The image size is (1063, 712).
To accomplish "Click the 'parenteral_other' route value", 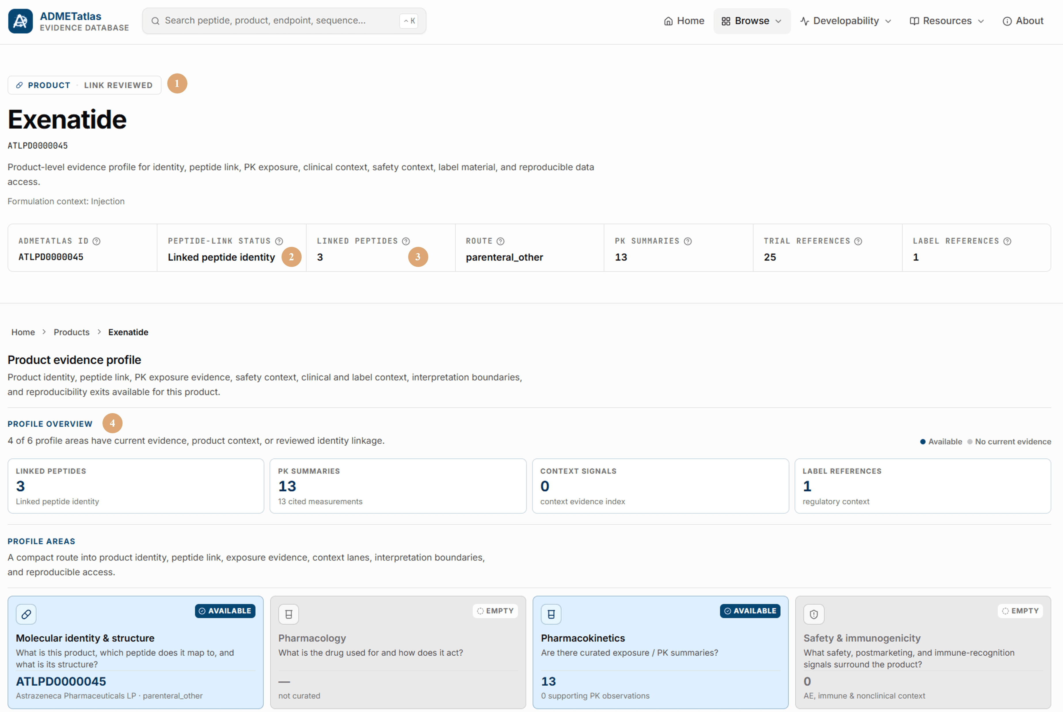I will (x=504, y=257).
